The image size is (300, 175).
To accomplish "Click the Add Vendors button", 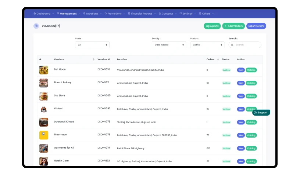I will tap(233, 26).
